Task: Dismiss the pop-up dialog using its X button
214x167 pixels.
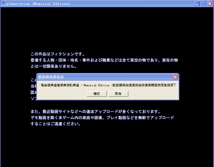Action: tap(175, 77)
